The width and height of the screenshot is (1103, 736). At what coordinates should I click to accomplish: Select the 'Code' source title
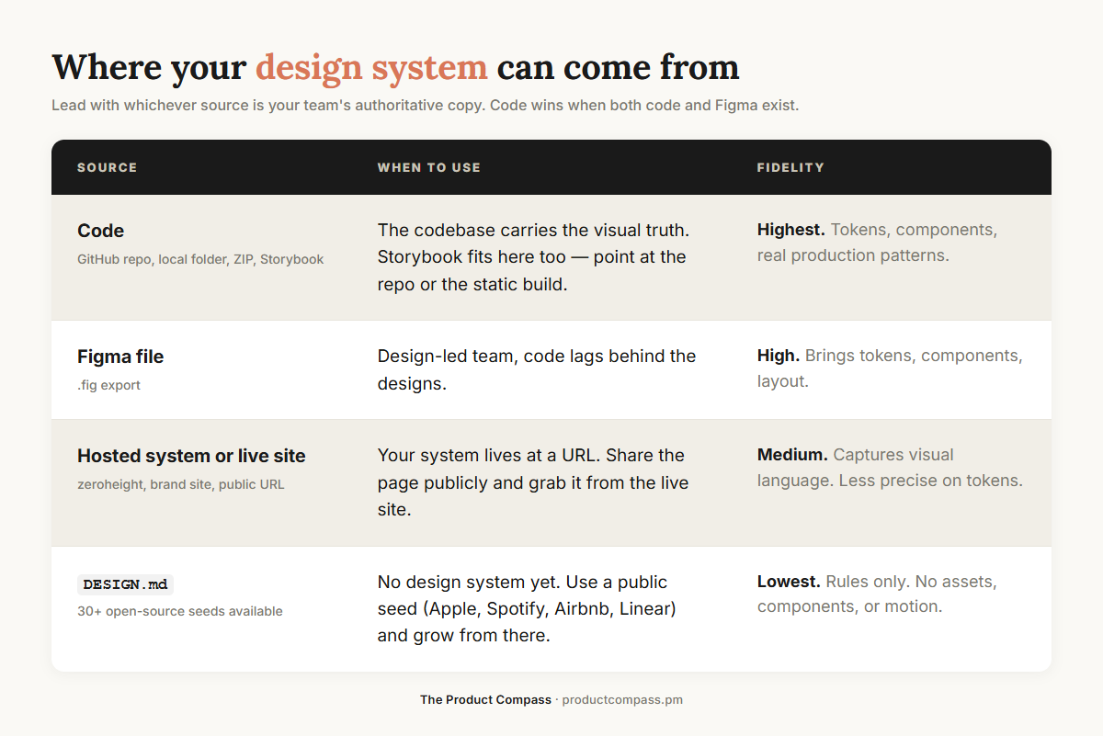(x=101, y=231)
